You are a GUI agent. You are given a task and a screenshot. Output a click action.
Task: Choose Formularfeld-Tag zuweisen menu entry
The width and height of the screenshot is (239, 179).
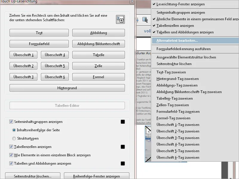click(x=195, y=112)
